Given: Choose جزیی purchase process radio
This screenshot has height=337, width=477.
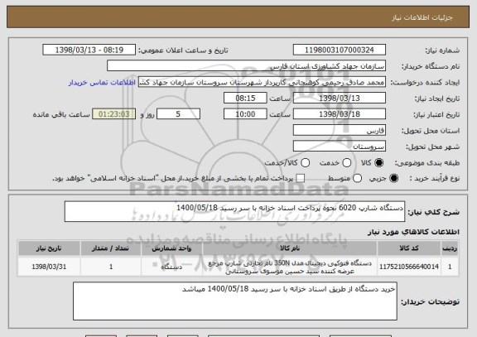Looking at the screenshot, I should pyautogui.click(x=393, y=179).
